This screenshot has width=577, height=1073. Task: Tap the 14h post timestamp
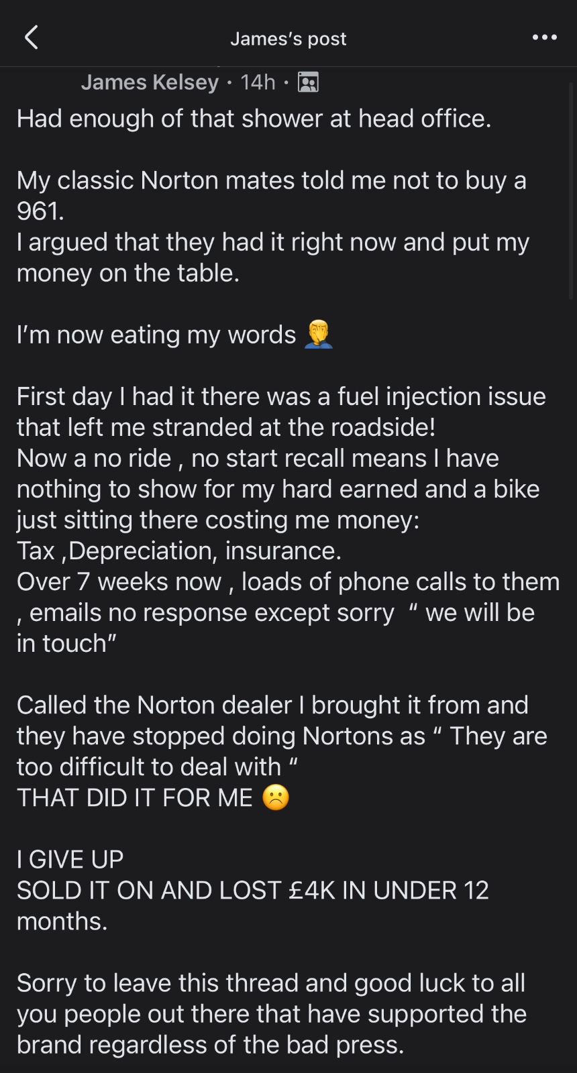(x=258, y=82)
